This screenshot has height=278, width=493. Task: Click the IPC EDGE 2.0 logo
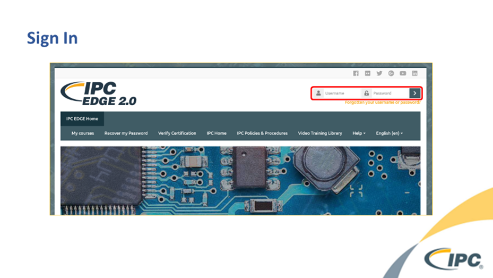pos(99,94)
